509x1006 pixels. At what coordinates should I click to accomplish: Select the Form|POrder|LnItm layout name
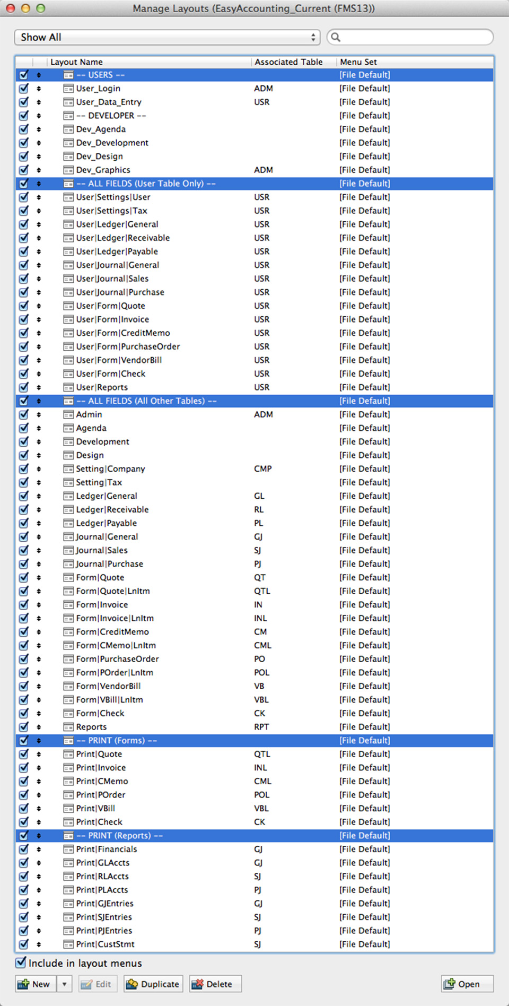click(x=115, y=673)
